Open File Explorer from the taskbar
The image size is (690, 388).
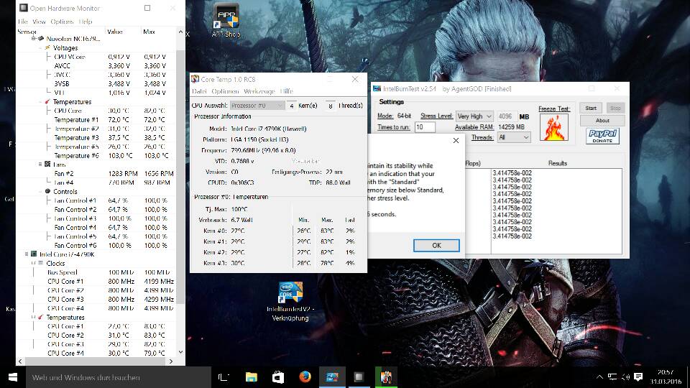pos(252,377)
